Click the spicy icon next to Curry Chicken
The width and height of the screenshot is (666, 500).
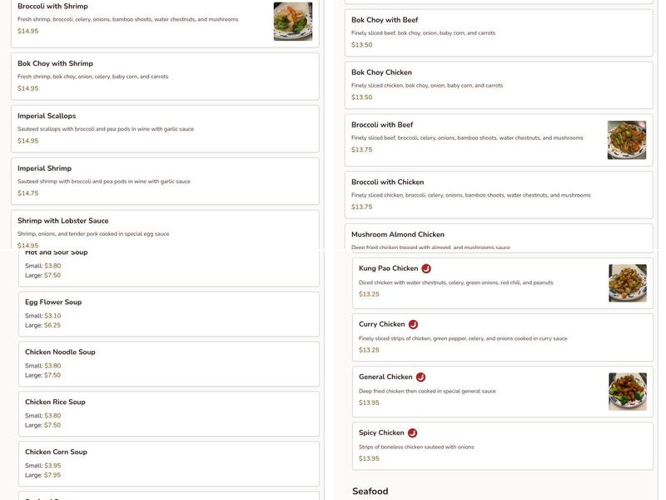click(x=413, y=324)
